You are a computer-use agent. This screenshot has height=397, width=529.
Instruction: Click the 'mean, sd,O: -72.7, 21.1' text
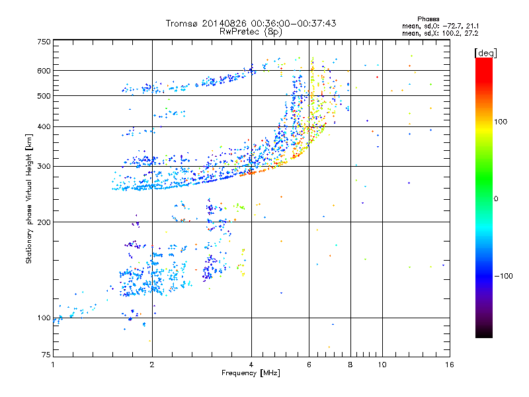440,26
